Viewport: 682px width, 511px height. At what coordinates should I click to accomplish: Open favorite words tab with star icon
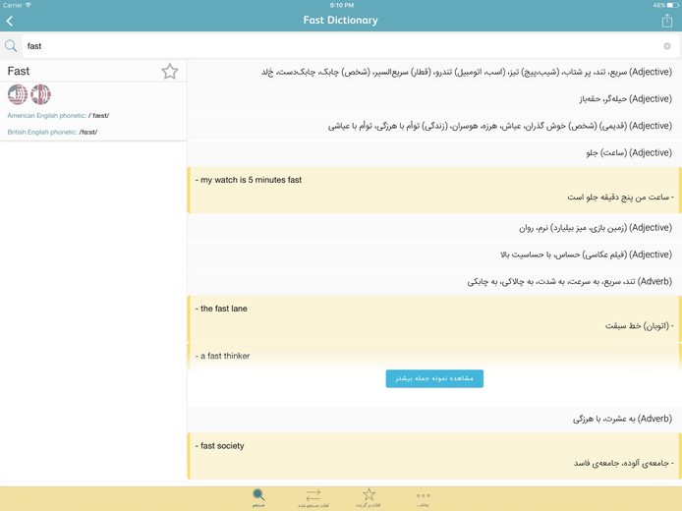tap(369, 497)
